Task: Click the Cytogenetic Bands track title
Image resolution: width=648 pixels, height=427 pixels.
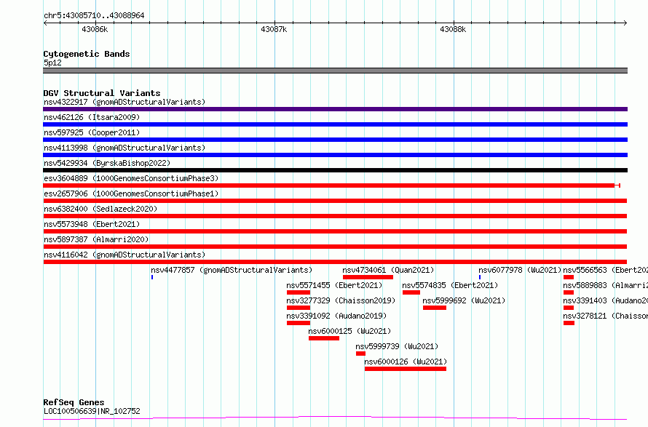Action: point(87,54)
